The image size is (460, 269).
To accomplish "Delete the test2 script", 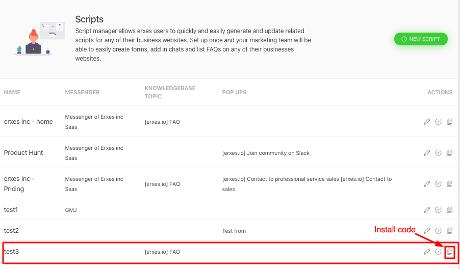I will click(x=438, y=231).
